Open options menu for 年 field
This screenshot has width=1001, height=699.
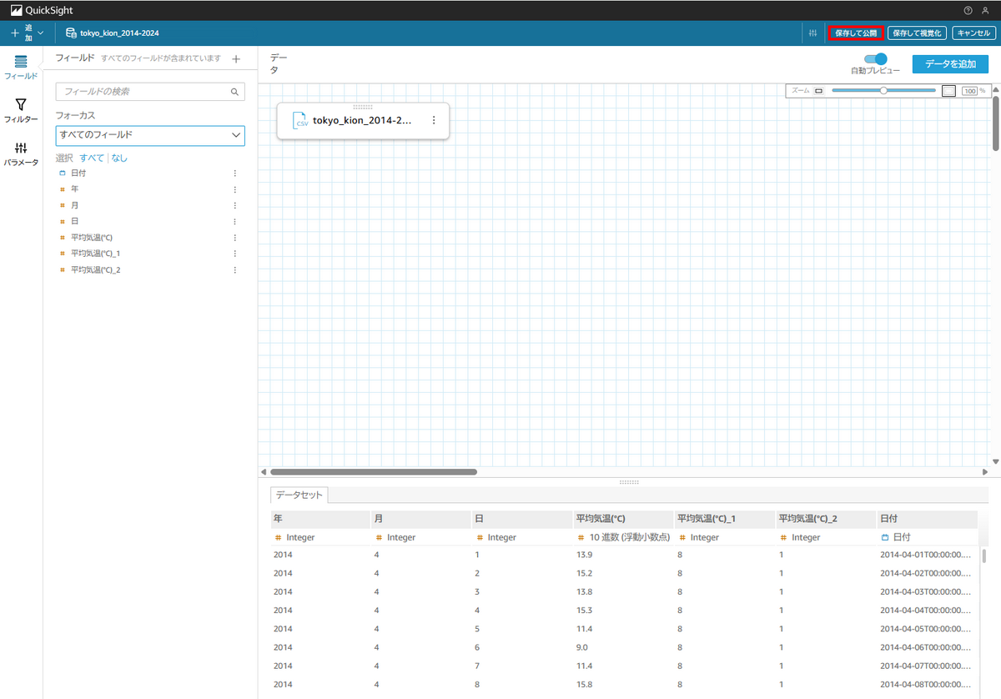coord(235,189)
